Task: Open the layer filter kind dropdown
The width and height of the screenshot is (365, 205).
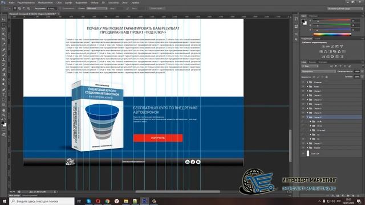Action: coord(310,66)
